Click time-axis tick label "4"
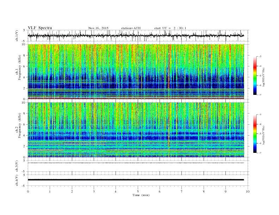This screenshot has height=215, width=279. (x=116, y=191)
